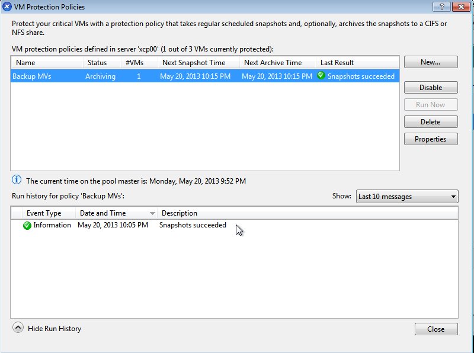Click the 'Snapshots succeeded' last result text

coord(361,76)
